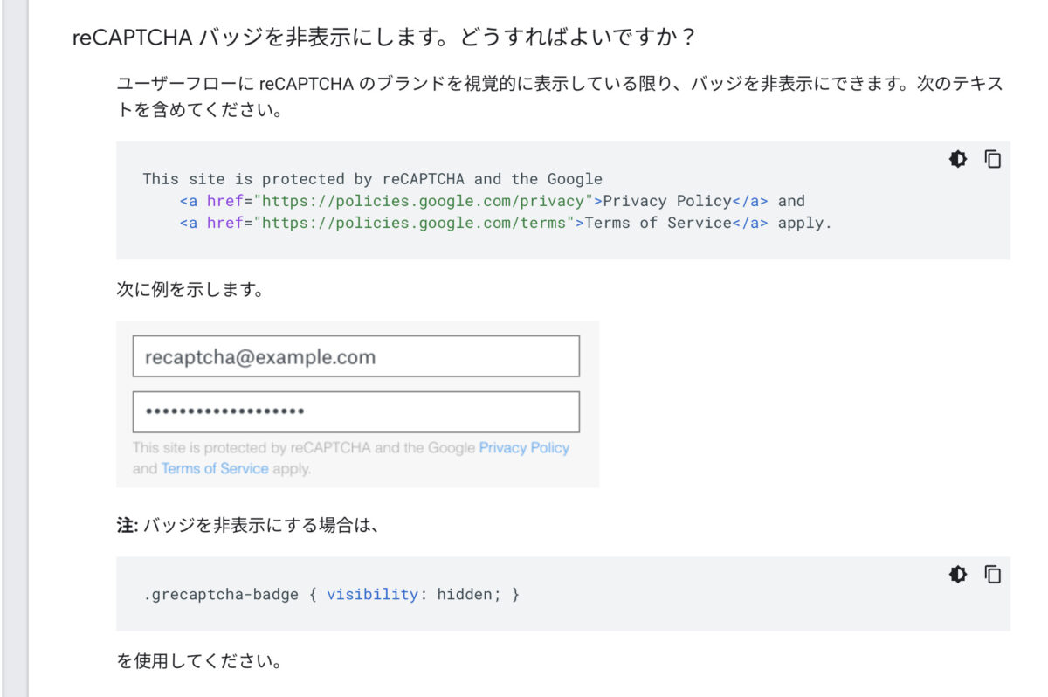The image size is (1048, 697).
Task: Click the note "注: バッジを非表示にする場合は、"
Action: pyautogui.click(x=248, y=526)
